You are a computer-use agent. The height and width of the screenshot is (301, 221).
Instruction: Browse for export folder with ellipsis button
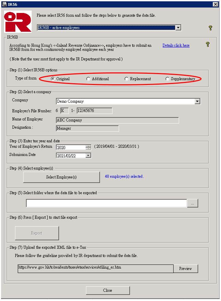(x=192, y=203)
